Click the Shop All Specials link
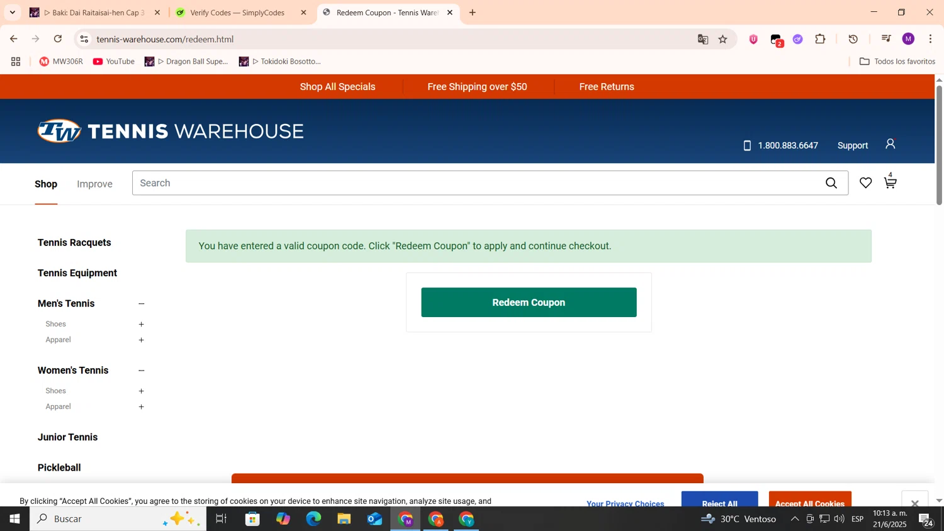 337,87
